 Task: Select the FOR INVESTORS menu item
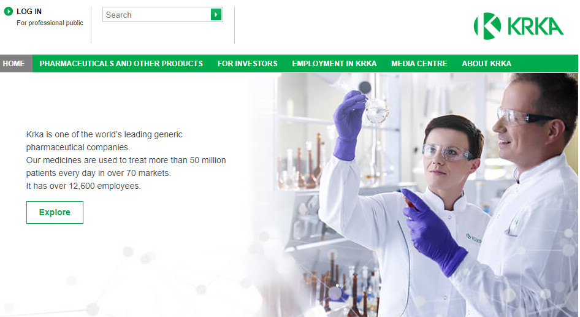[x=248, y=64]
